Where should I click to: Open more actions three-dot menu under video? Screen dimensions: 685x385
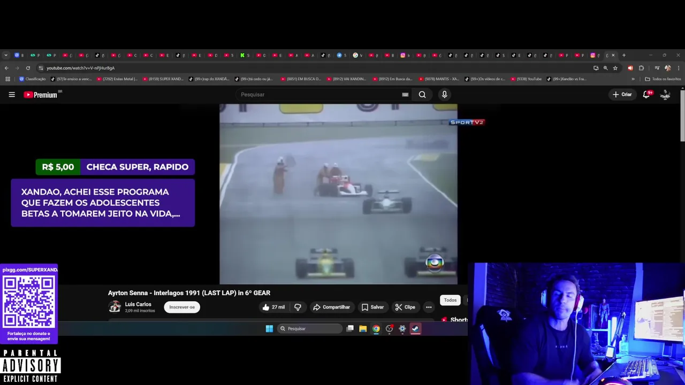(429, 307)
